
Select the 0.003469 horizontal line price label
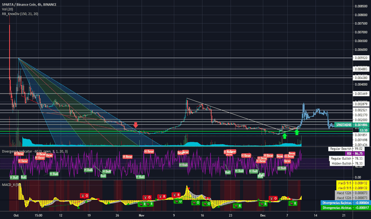(361, 94)
